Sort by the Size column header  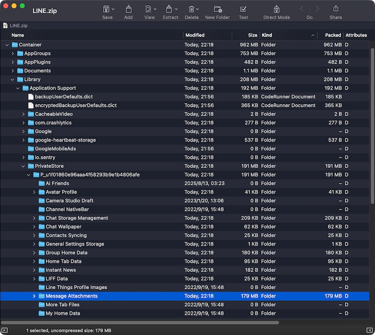[x=253, y=35]
